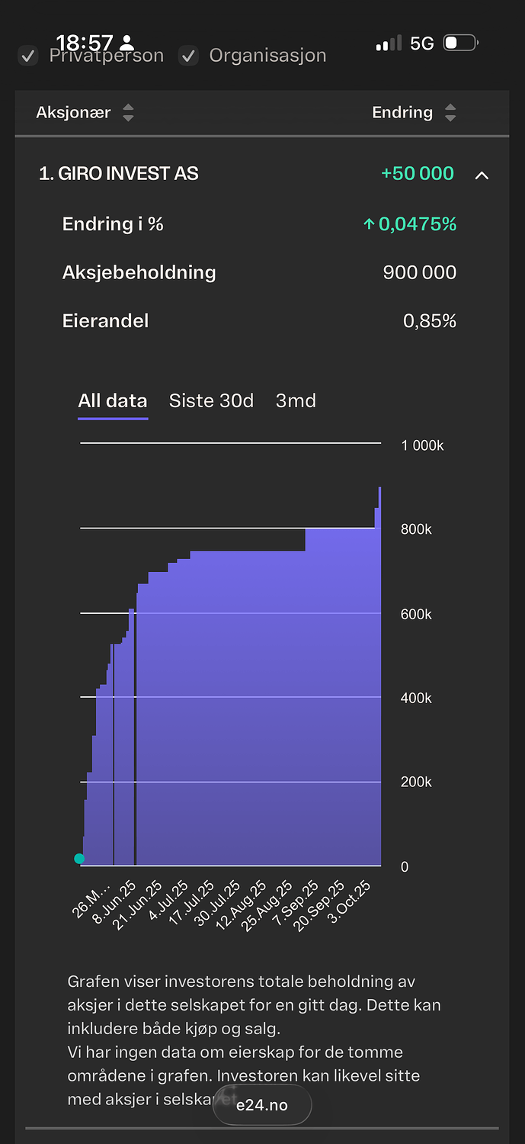Image resolution: width=525 pixels, height=1144 pixels.
Task: Switch to the 3md tab
Action: point(296,401)
